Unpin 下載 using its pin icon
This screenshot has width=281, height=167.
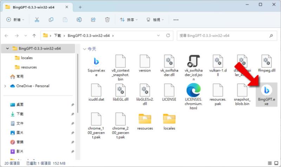coord(73,114)
